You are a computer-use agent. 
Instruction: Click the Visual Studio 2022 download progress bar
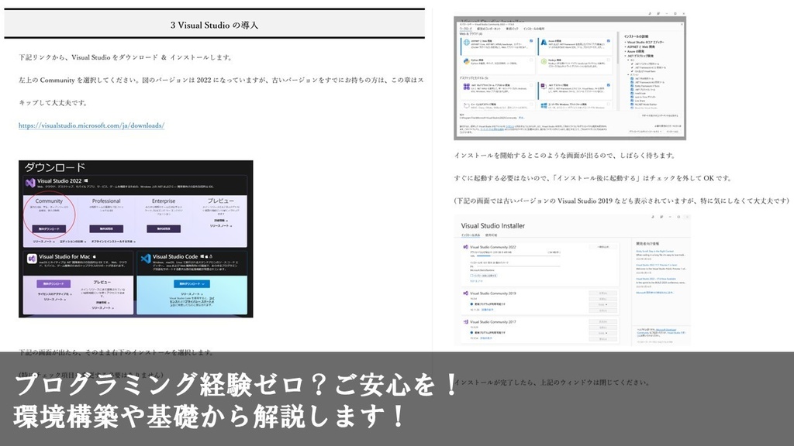coord(497,256)
